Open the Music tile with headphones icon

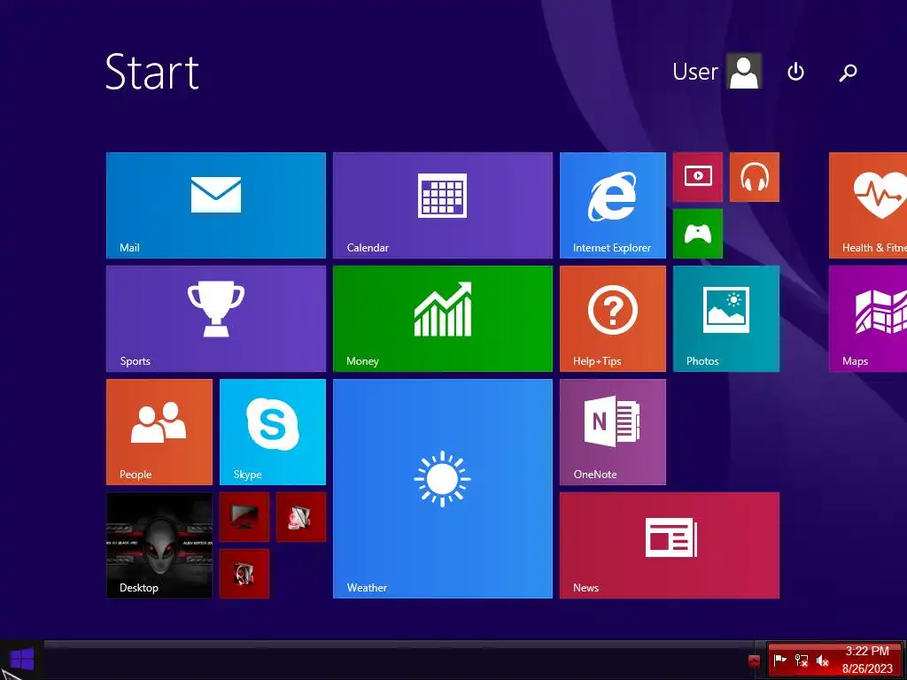tap(755, 177)
